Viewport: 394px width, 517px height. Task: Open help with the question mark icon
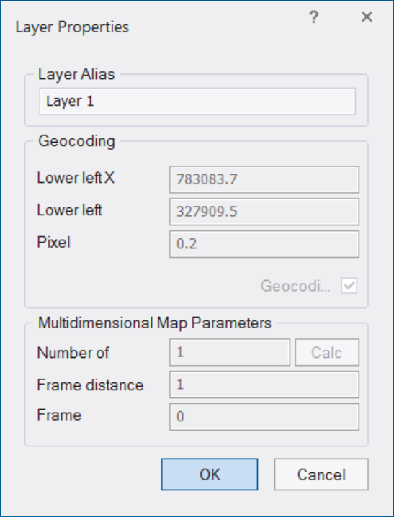coord(314,17)
